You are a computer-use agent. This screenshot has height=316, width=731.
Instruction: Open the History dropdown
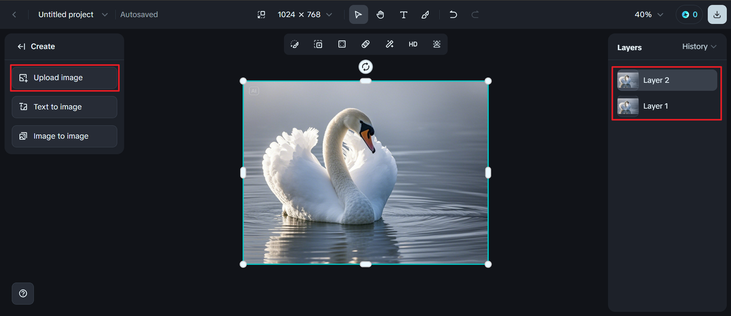pos(700,47)
